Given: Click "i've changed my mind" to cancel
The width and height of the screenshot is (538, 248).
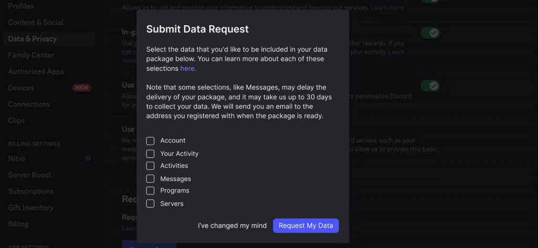Looking at the screenshot, I should (232, 226).
